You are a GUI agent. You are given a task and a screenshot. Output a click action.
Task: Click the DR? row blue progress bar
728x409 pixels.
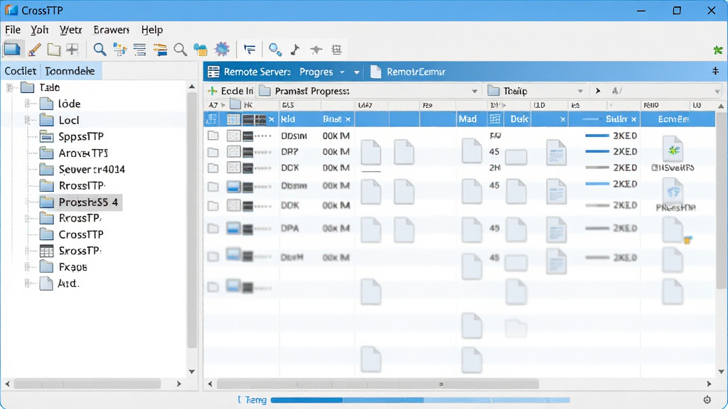click(x=597, y=152)
